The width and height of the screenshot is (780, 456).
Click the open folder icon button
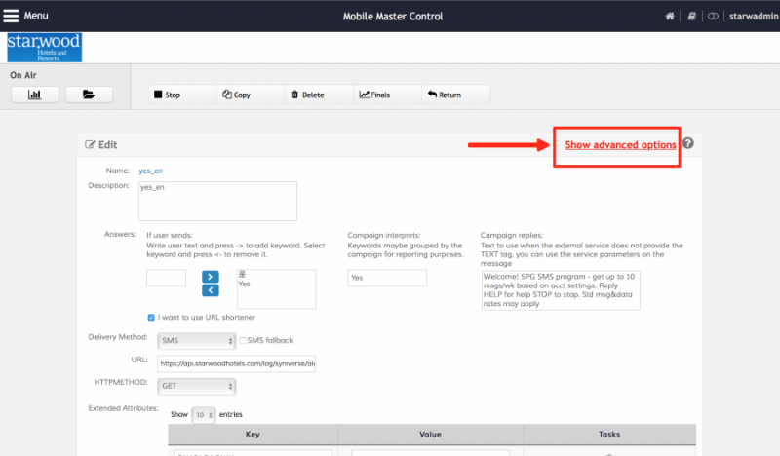(89, 95)
